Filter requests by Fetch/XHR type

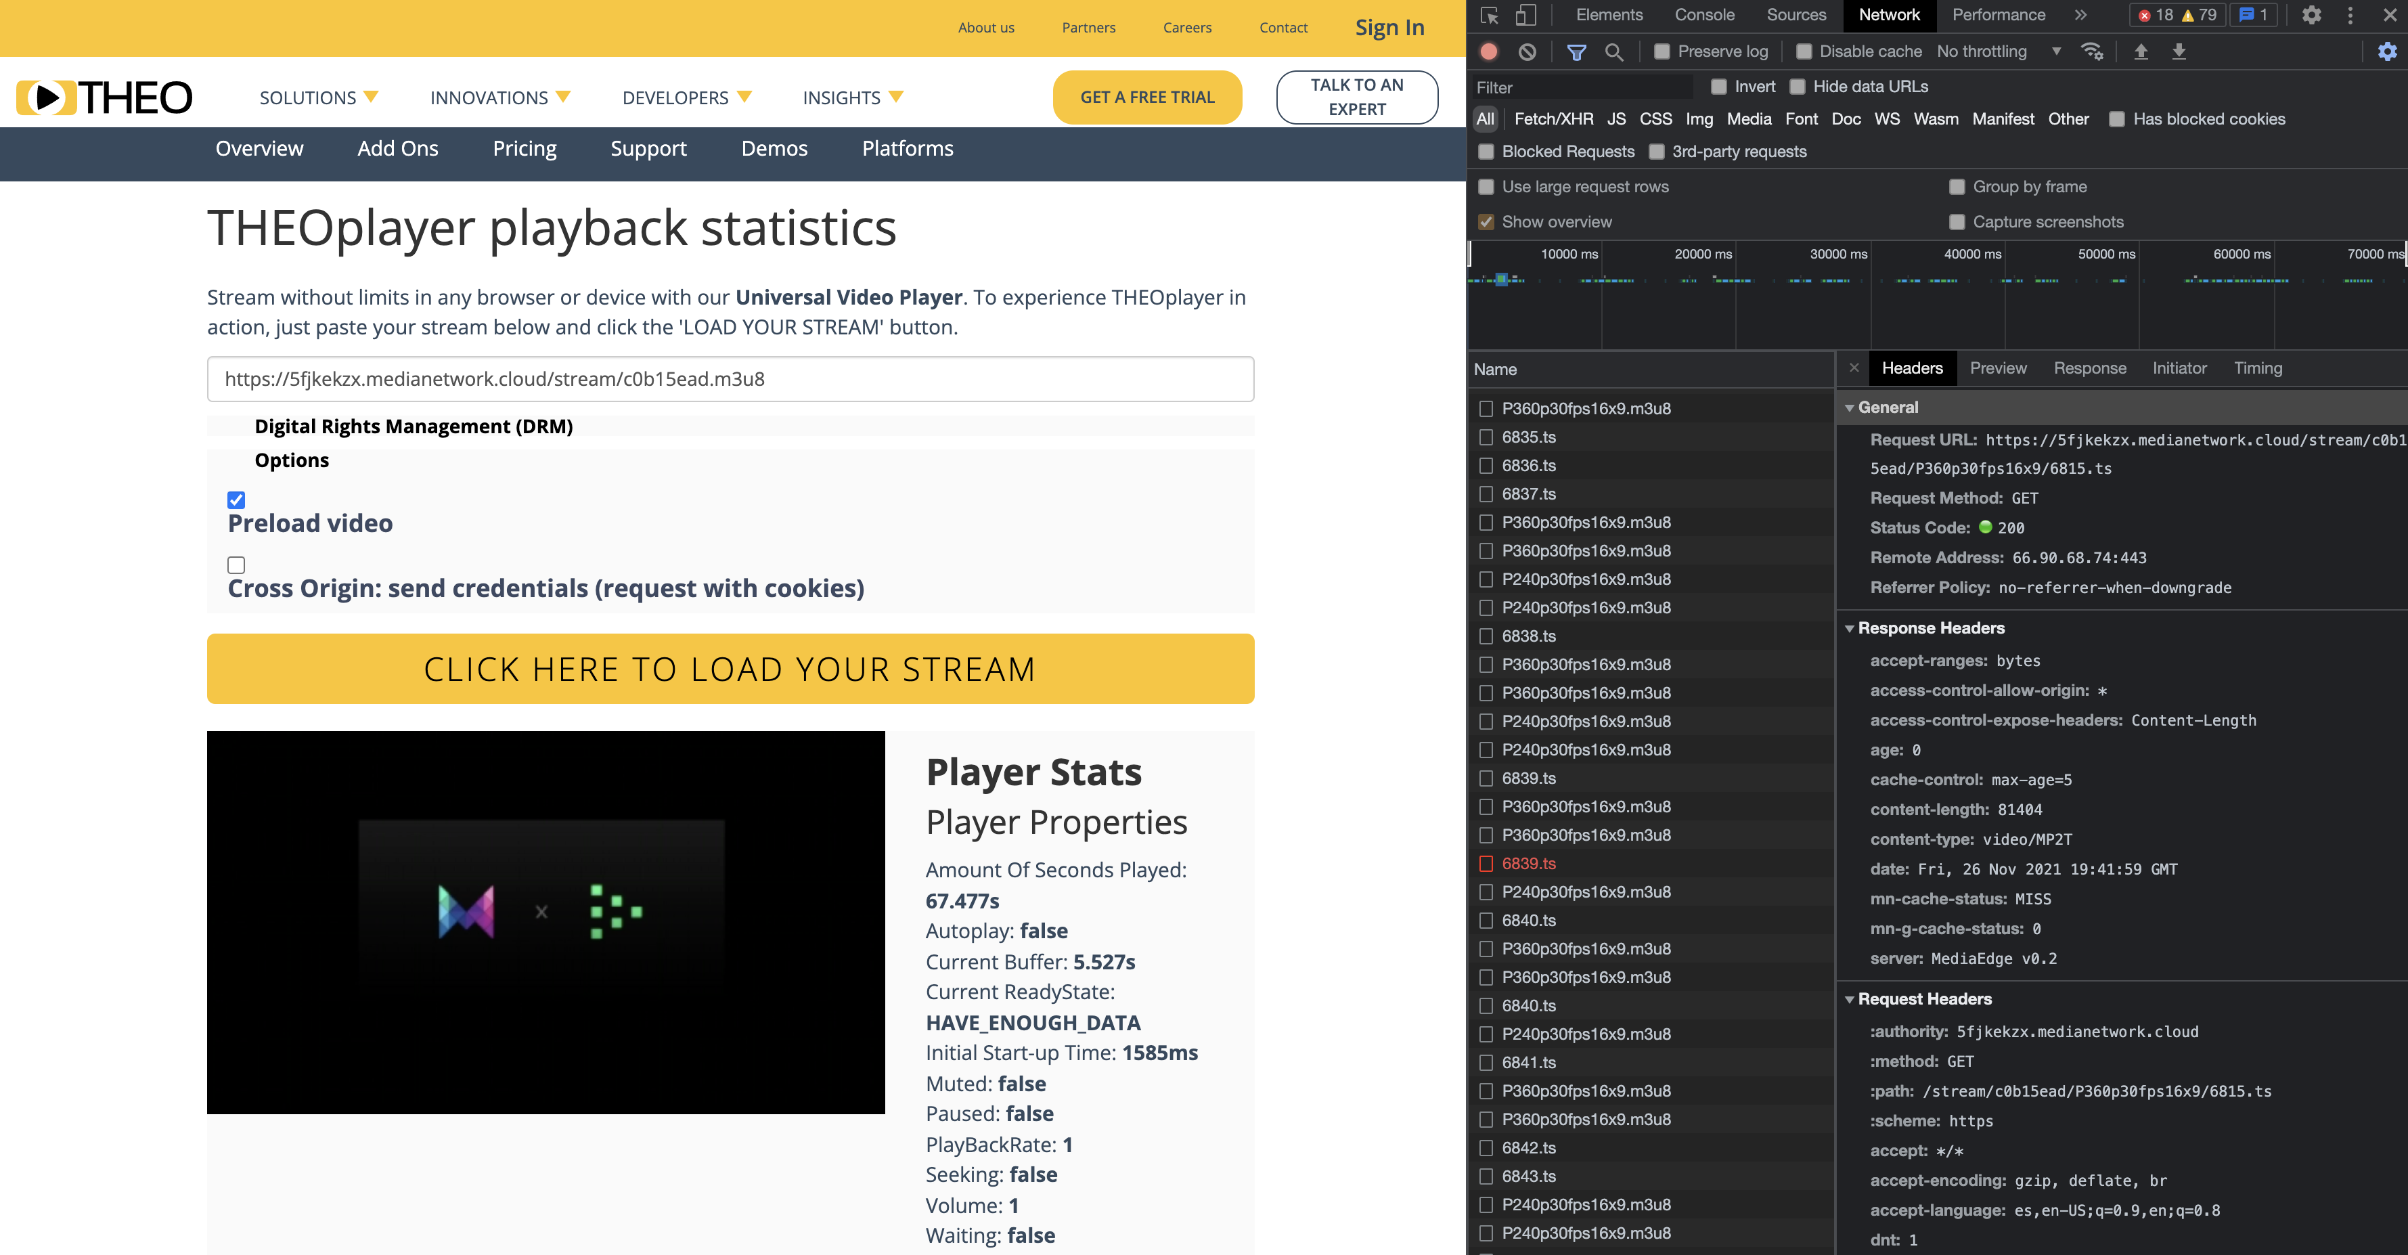pyautogui.click(x=1553, y=118)
